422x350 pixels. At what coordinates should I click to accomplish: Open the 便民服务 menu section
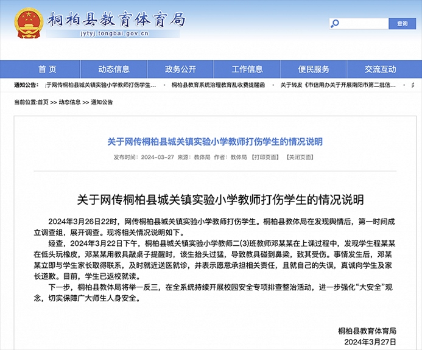tap(314, 69)
